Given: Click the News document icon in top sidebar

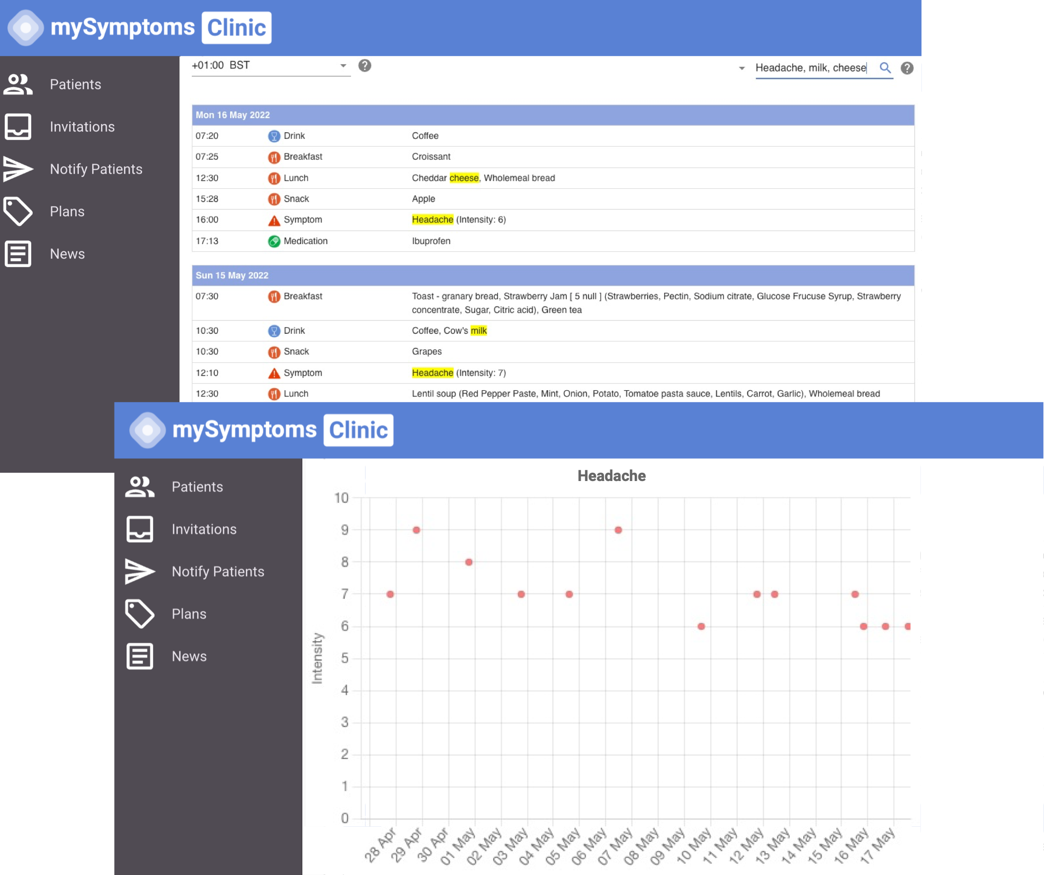Looking at the screenshot, I should click(x=18, y=254).
